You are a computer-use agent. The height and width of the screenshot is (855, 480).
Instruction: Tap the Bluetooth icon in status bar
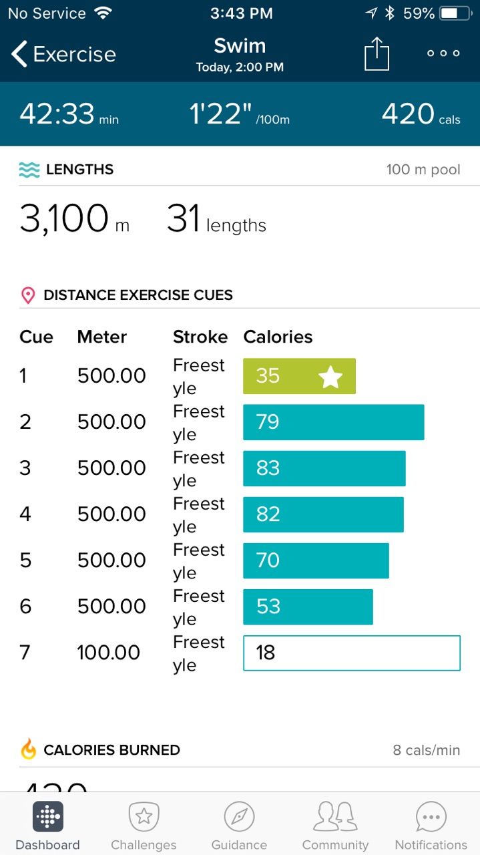click(391, 13)
